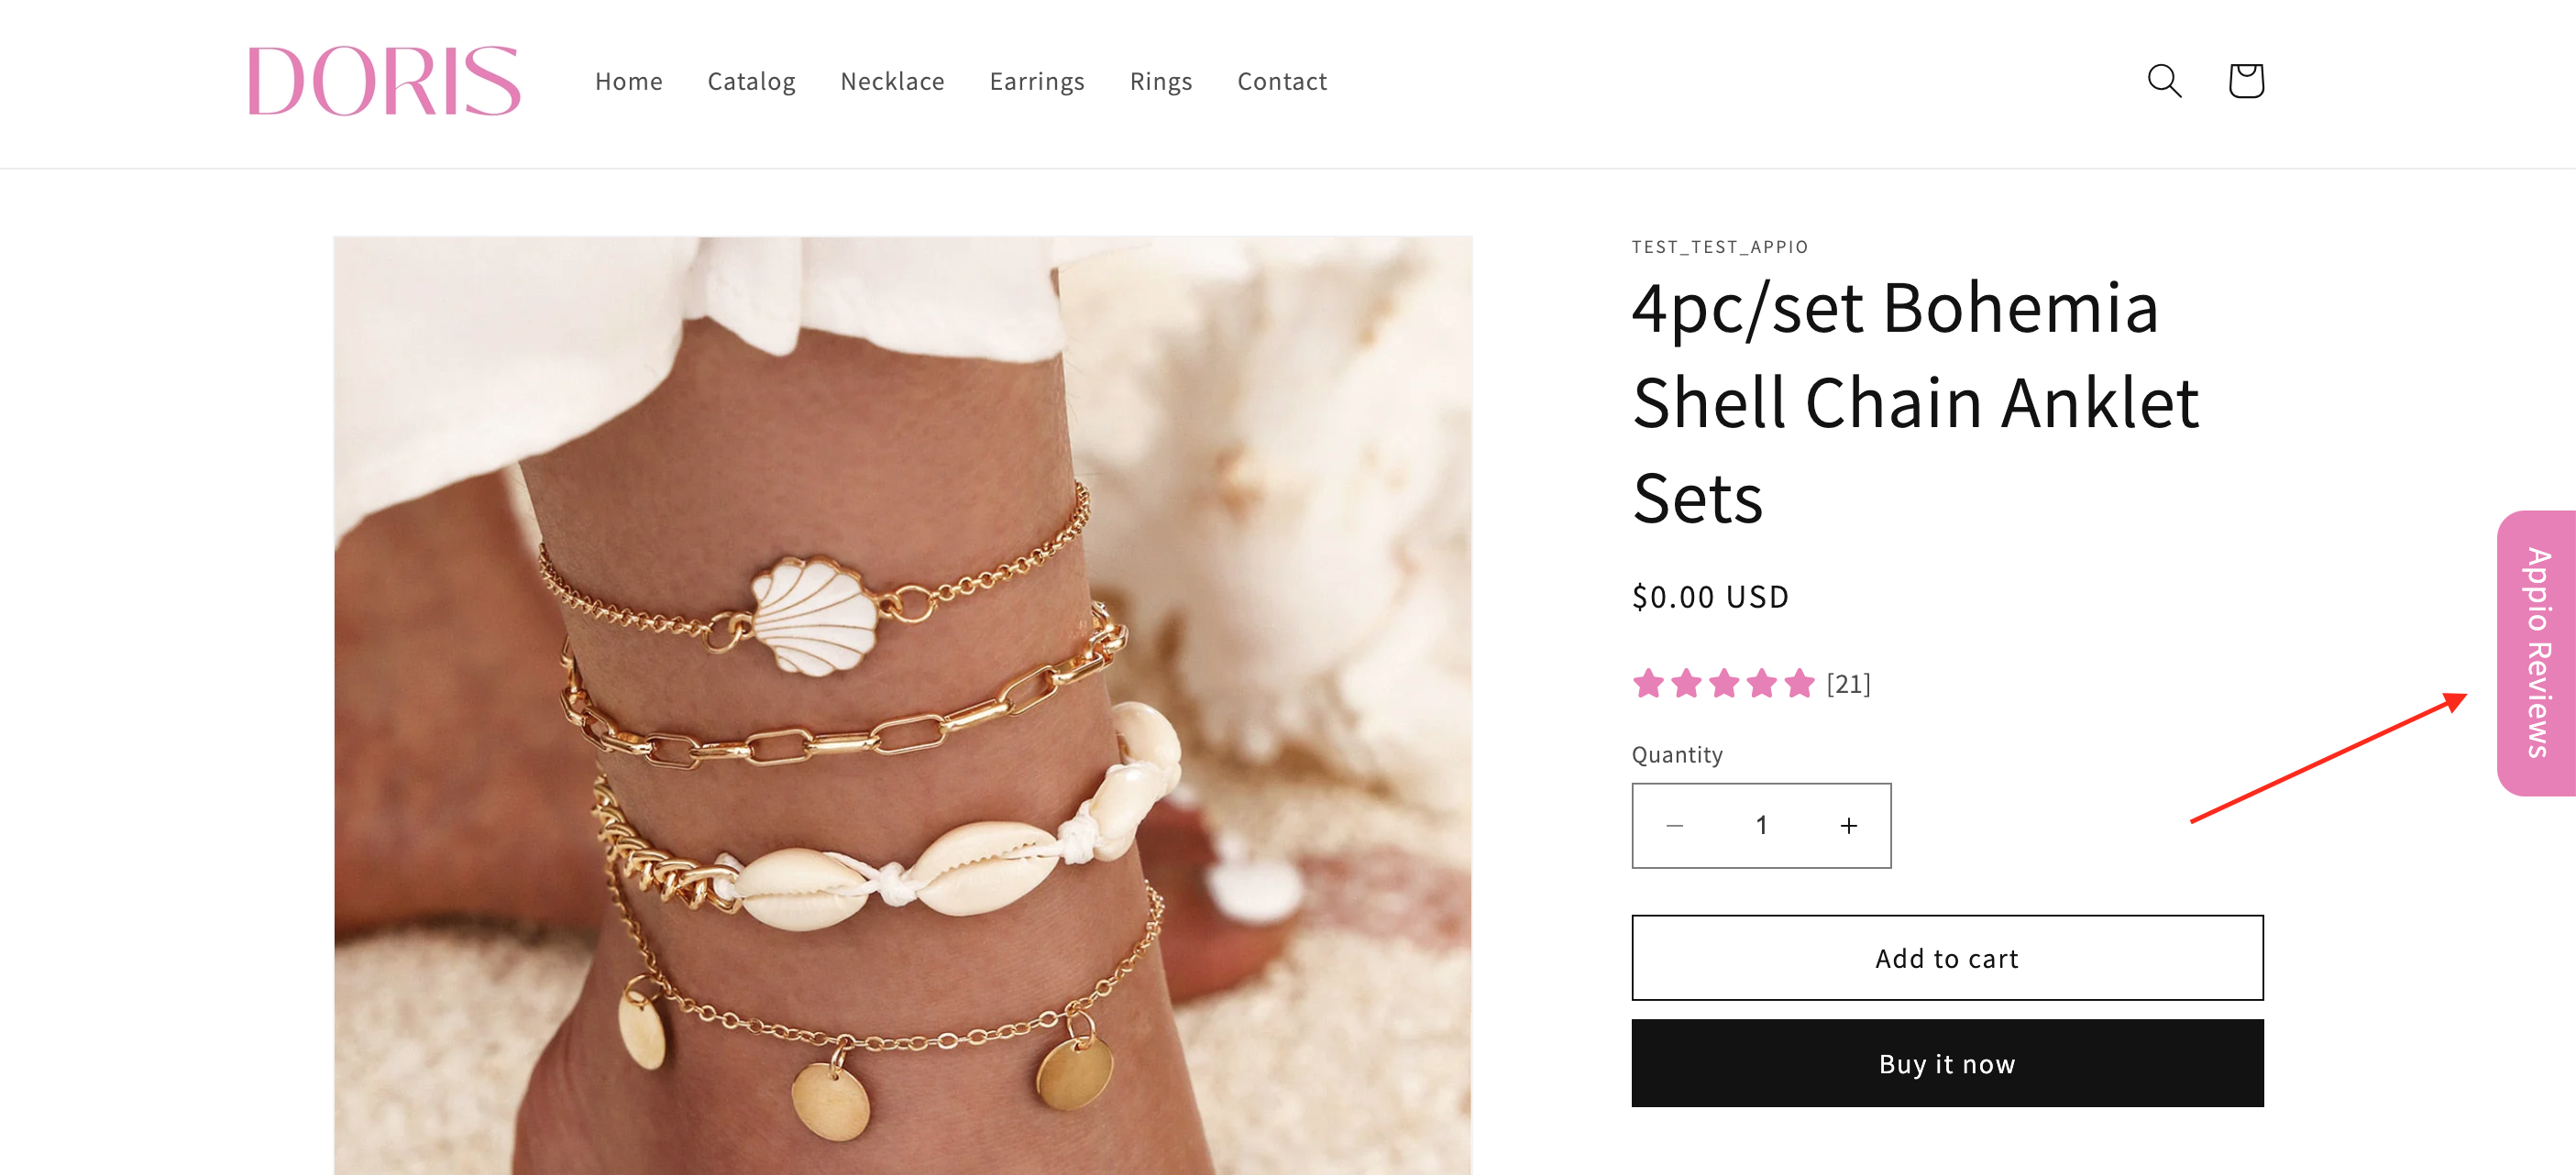Click the quantity number input field
The width and height of the screenshot is (2576, 1175).
point(1762,825)
